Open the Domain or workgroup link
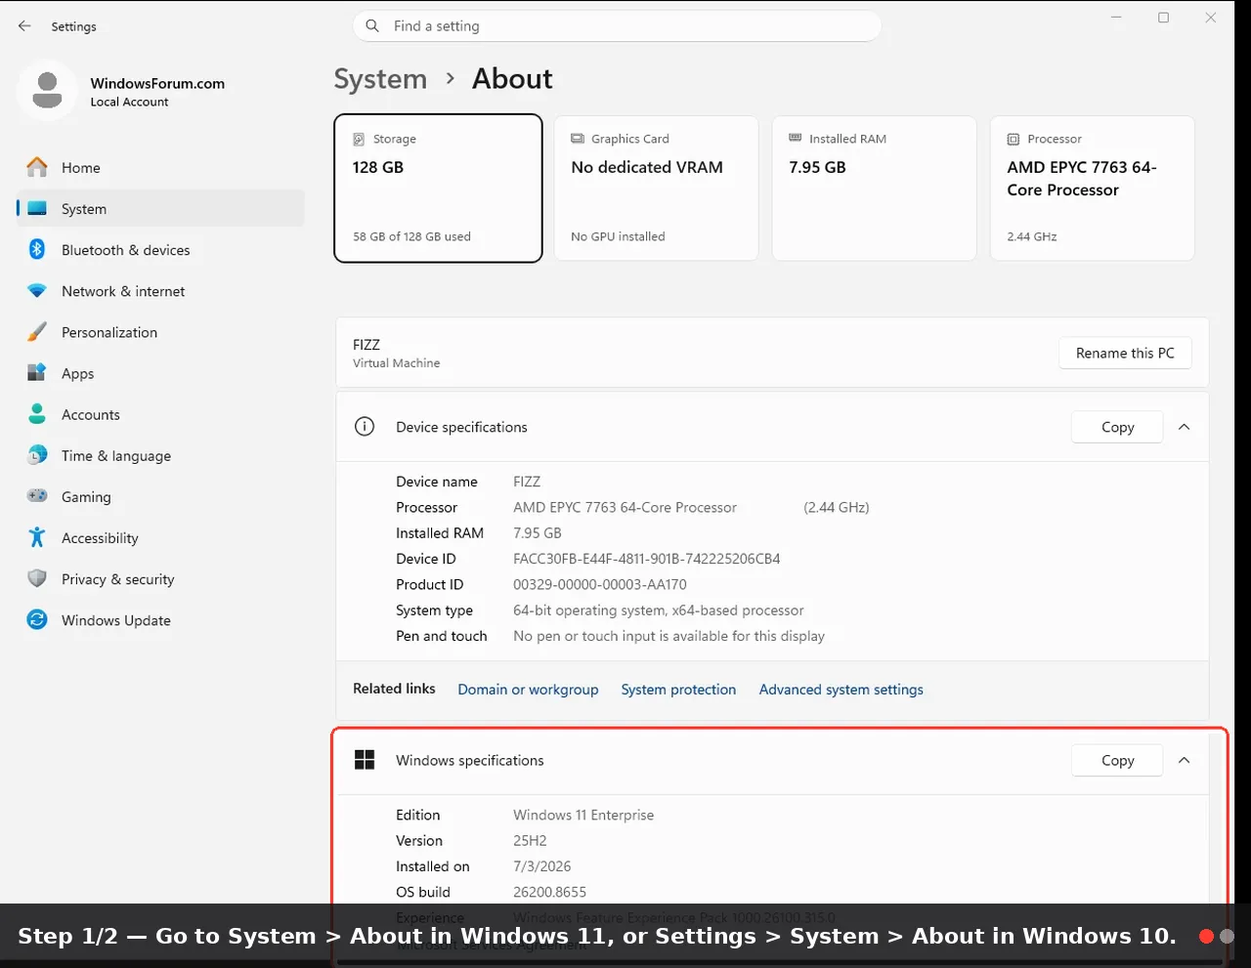Screen dimensions: 1251x968 click(x=528, y=690)
